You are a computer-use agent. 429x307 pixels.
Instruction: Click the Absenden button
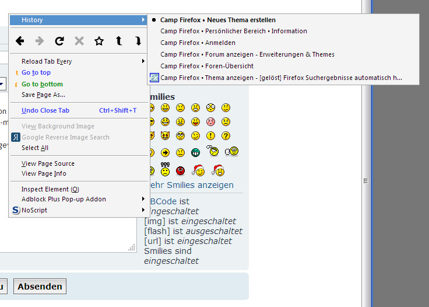(40, 287)
